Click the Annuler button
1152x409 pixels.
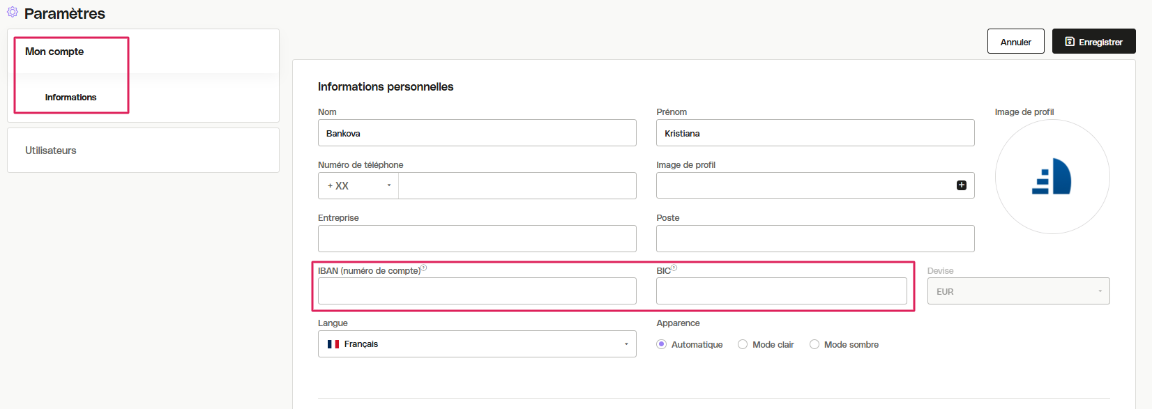coord(1015,41)
